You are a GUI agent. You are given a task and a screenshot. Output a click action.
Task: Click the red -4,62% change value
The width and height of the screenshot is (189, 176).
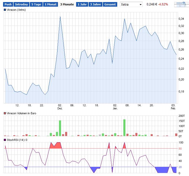pos(163,5)
